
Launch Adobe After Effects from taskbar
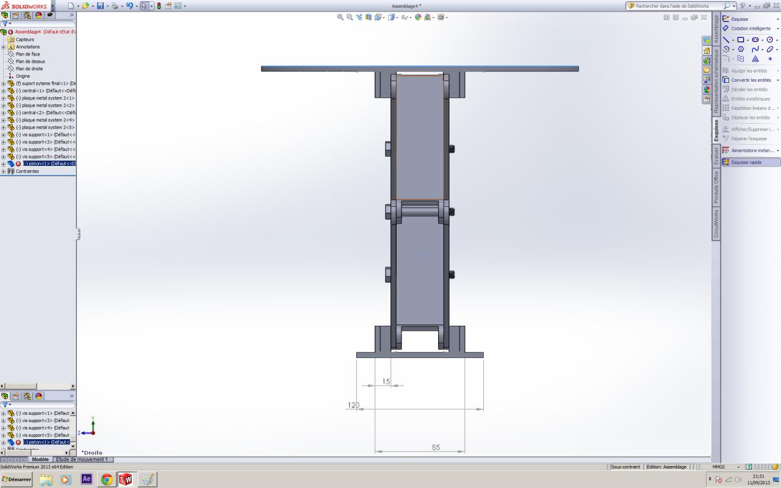pos(86,479)
